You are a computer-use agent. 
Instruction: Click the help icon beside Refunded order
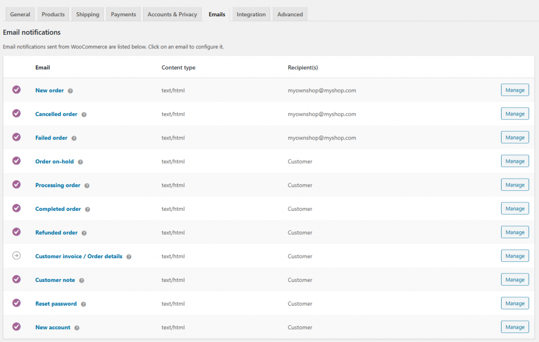pos(84,233)
